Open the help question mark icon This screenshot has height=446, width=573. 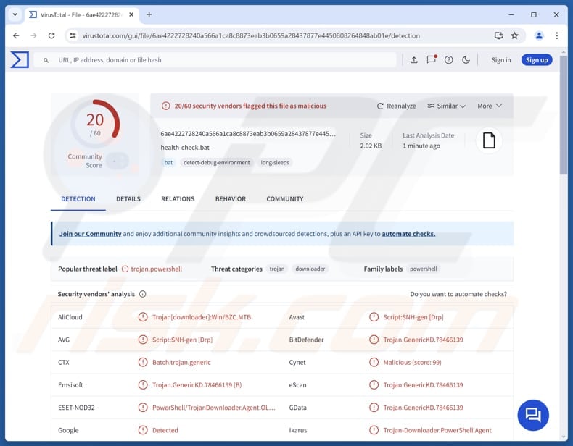[x=448, y=60]
